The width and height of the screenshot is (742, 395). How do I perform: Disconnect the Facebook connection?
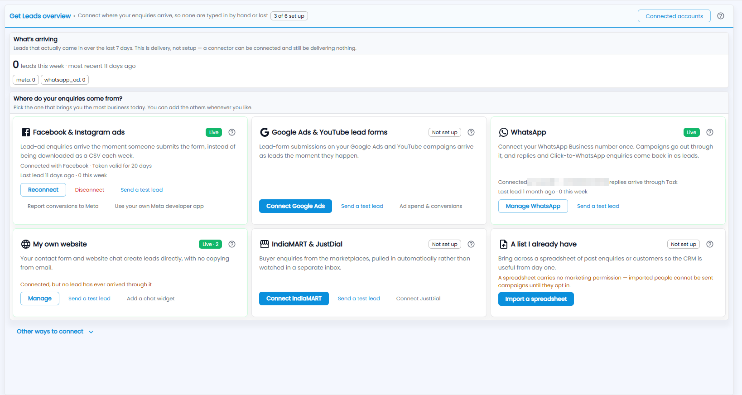[x=90, y=190]
